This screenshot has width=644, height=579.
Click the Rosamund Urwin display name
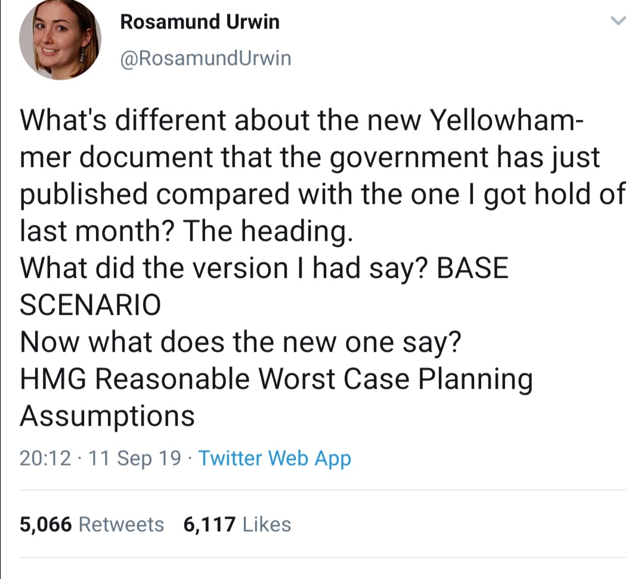pyautogui.click(x=200, y=21)
